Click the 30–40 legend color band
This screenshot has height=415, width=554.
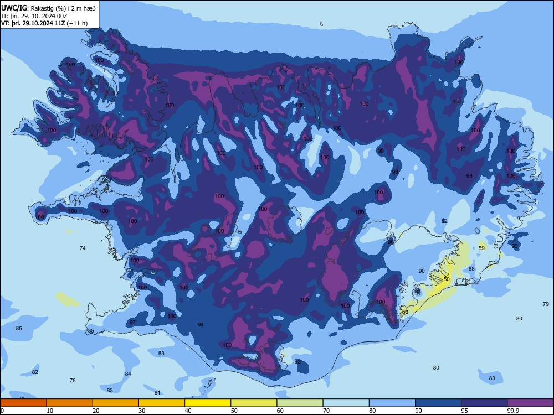click(162, 403)
